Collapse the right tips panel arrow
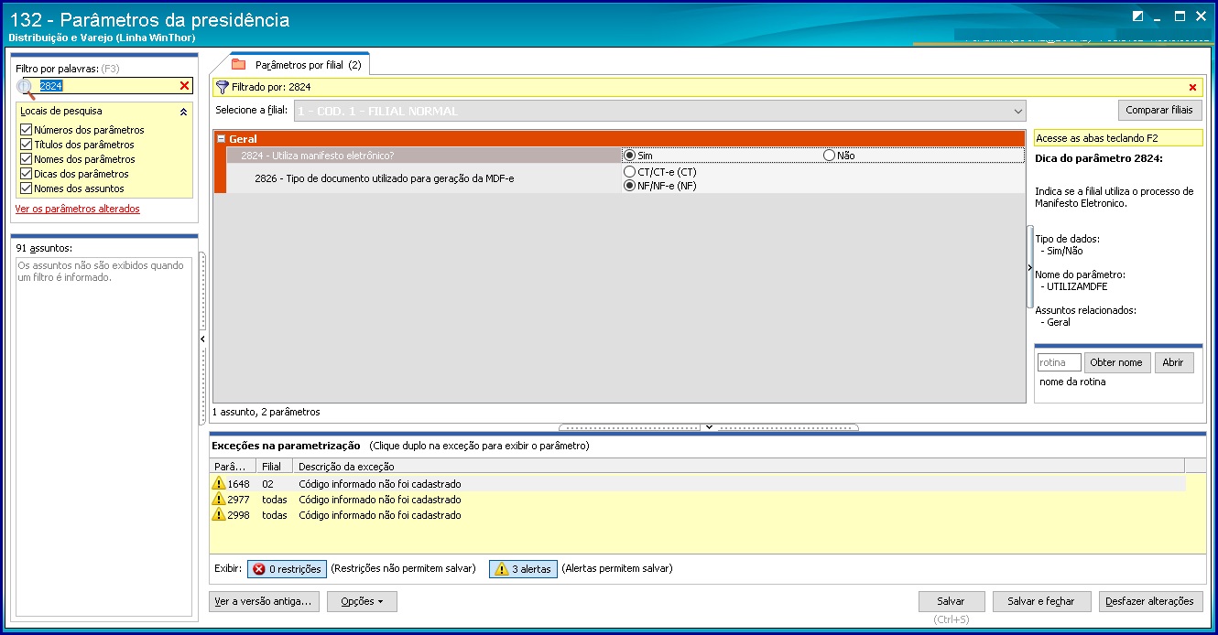 (x=1030, y=267)
